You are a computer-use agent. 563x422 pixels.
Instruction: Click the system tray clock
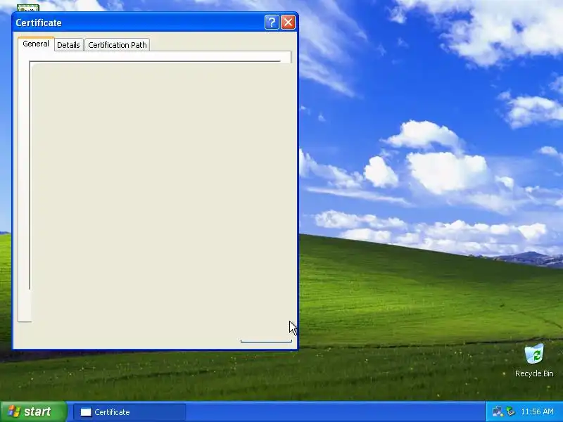[537, 411]
